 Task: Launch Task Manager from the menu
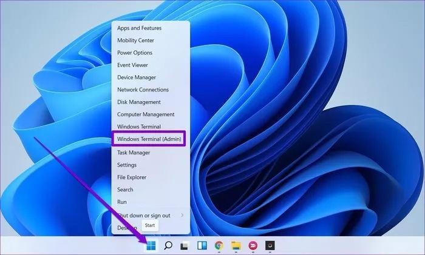[x=133, y=153]
